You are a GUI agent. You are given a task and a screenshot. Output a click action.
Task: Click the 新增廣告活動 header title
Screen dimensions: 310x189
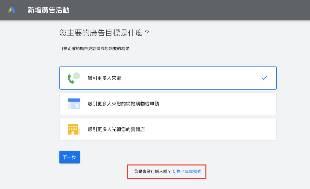(48, 10)
